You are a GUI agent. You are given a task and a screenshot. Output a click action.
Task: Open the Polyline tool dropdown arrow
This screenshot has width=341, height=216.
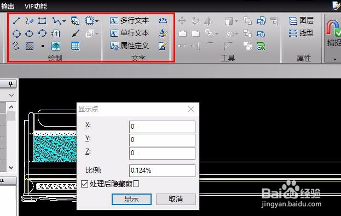[64, 21]
